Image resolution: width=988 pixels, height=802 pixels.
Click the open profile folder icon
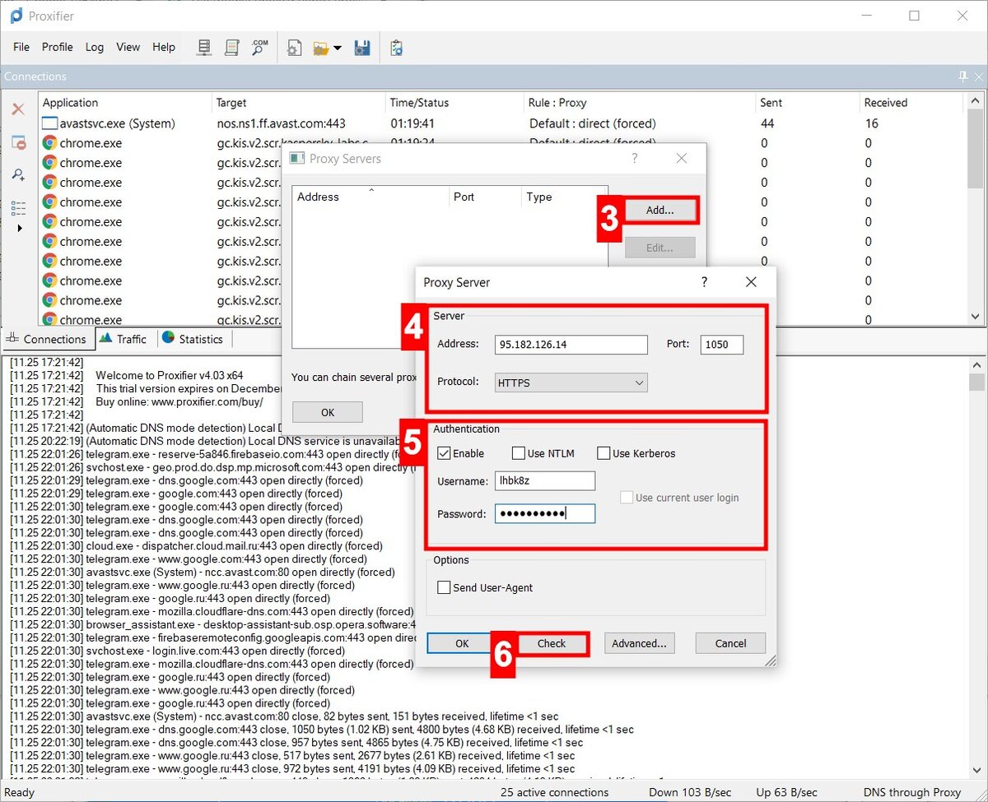(x=321, y=48)
